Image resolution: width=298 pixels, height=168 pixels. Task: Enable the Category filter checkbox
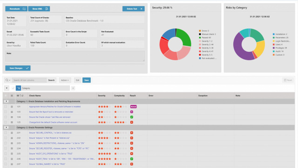point(13,88)
